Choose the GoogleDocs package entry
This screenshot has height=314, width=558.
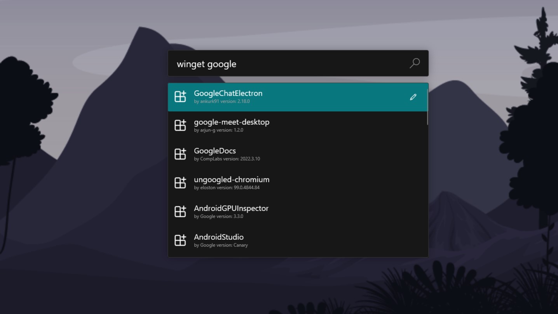click(x=298, y=154)
